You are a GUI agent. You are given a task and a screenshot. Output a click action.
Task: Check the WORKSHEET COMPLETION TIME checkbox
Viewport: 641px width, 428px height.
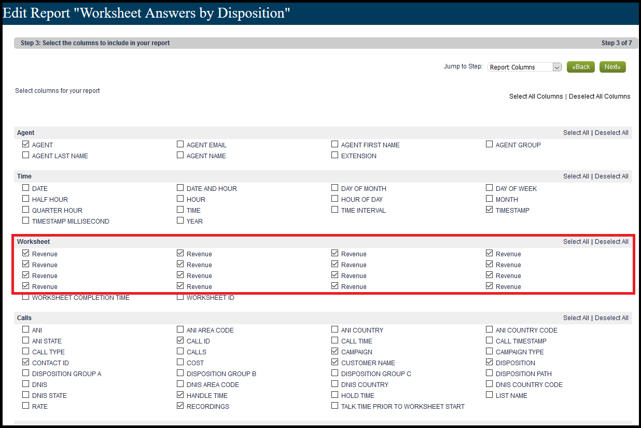26,297
